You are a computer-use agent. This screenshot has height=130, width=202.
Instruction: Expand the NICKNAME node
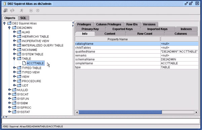click(14, 49)
